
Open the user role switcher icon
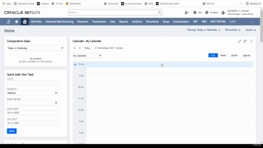coord(223,12)
